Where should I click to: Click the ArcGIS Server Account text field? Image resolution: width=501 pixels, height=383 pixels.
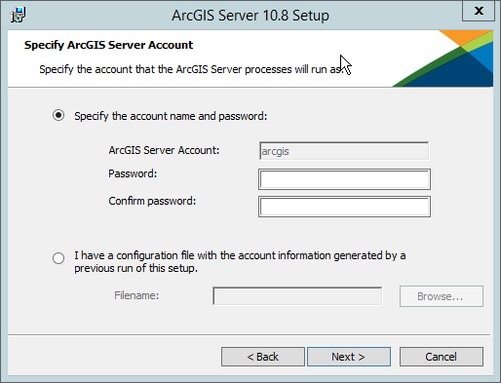[344, 151]
